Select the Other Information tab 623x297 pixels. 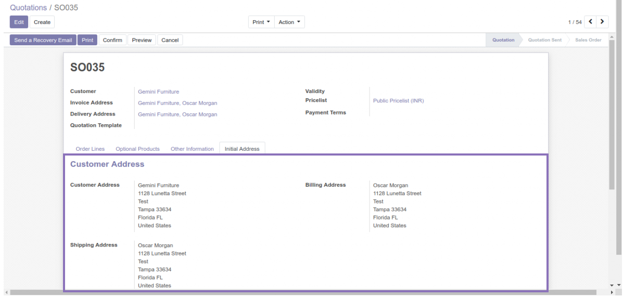coord(192,149)
